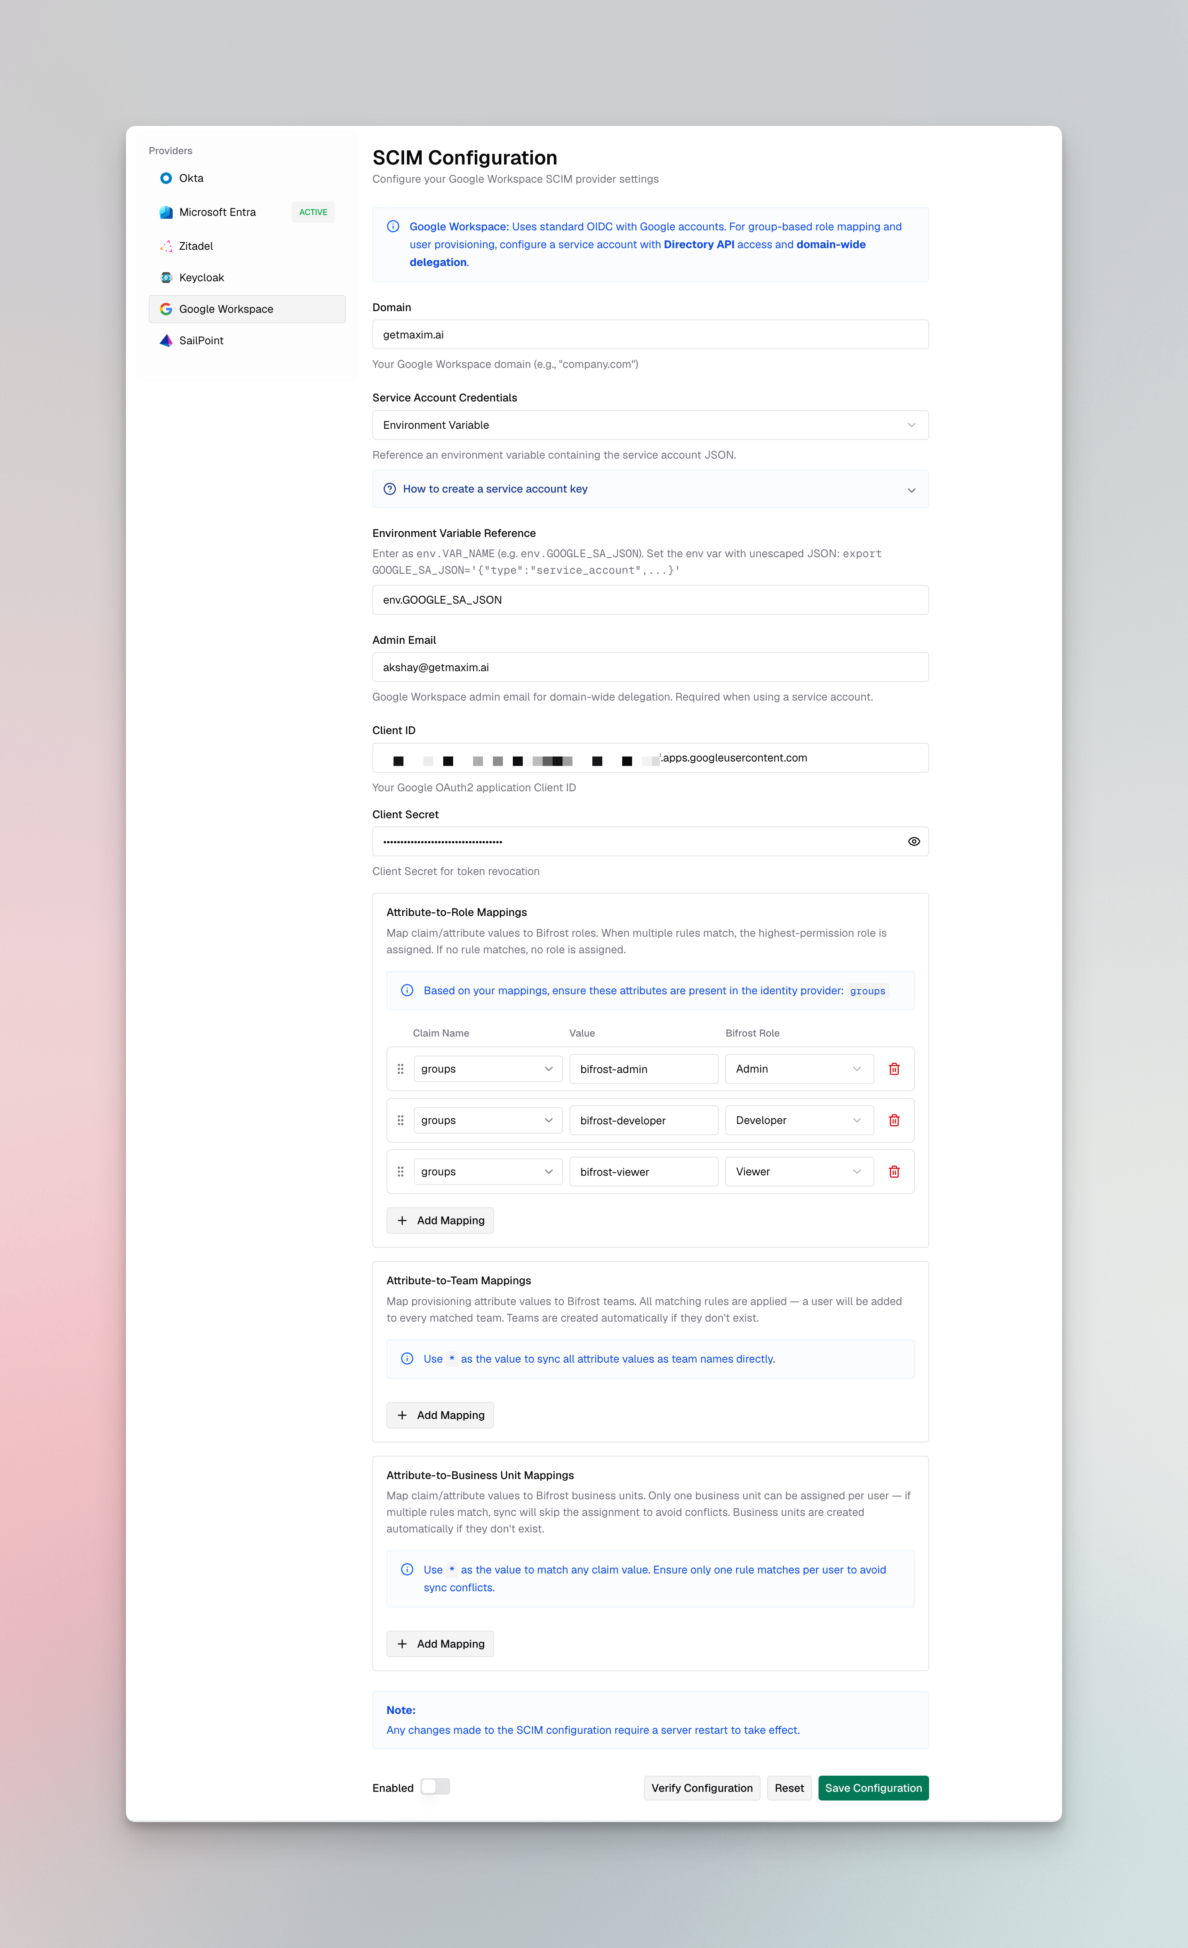Delete the bifrost-developer mapping row
The image size is (1188, 1948).
894,1120
